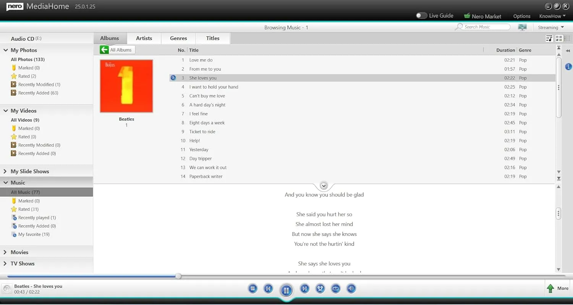Viewport: 573px width, 305px height.
Task: Switch to the Artists tab
Action: (x=144, y=38)
